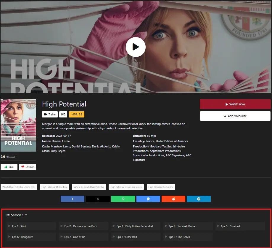
Task: Click the IMDB 7.8 rating badge
Action: [x=76, y=115]
